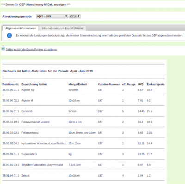This screenshot has height=184, width=185.
Task: Select hydroaktiver W.verband, oberflächlich article
Action: [x=44, y=143]
